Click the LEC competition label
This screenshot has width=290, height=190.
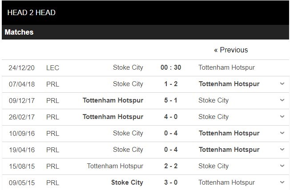click(52, 67)
